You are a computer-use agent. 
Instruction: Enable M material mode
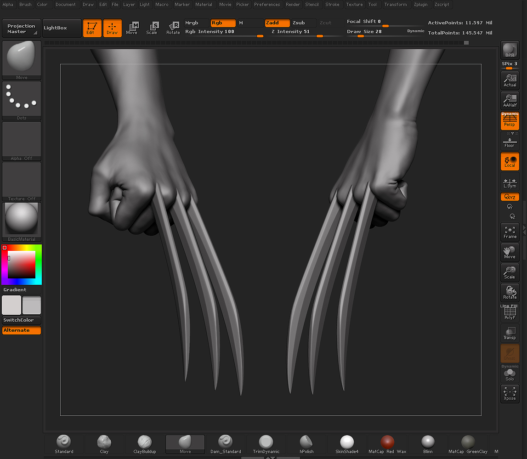[250, 23]
